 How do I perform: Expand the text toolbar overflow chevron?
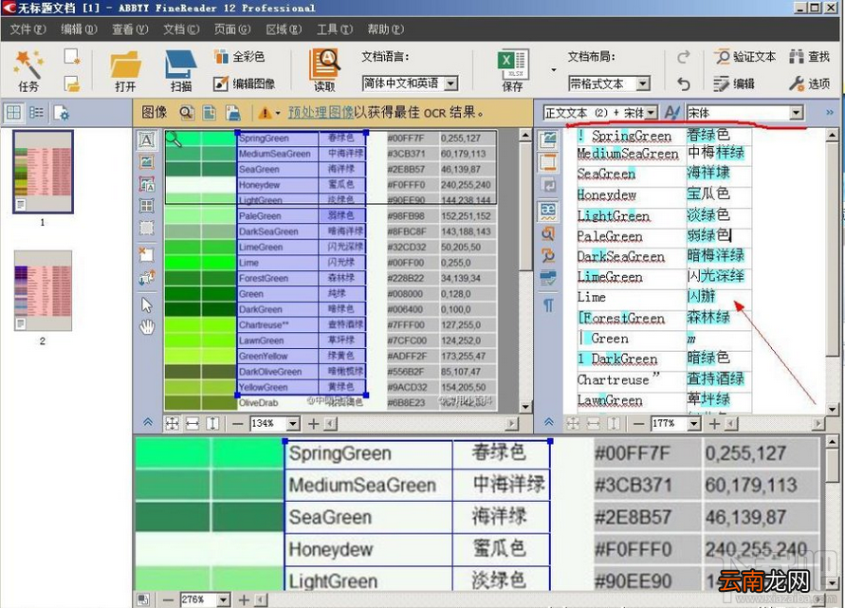[830, 113]
